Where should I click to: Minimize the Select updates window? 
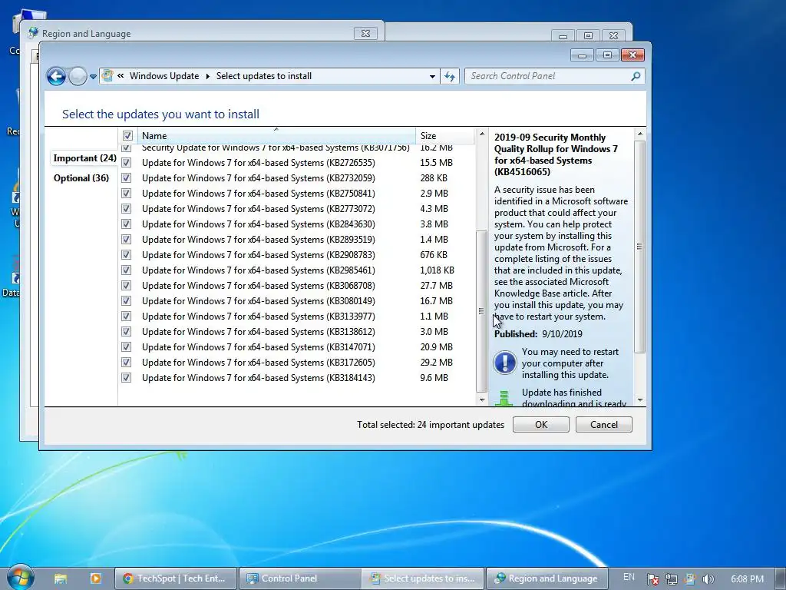(582, 55)
